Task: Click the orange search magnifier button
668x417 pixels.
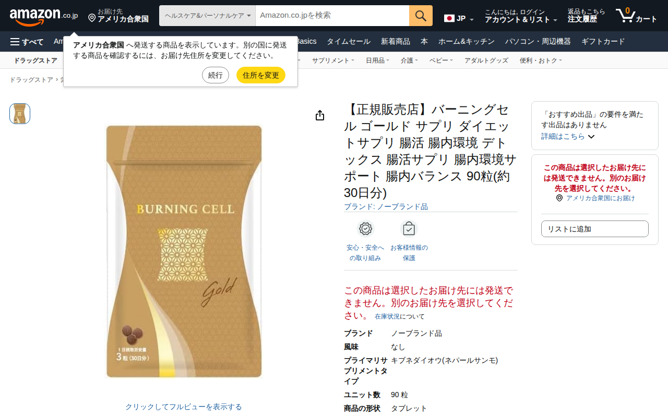Action: coord(421,16)
